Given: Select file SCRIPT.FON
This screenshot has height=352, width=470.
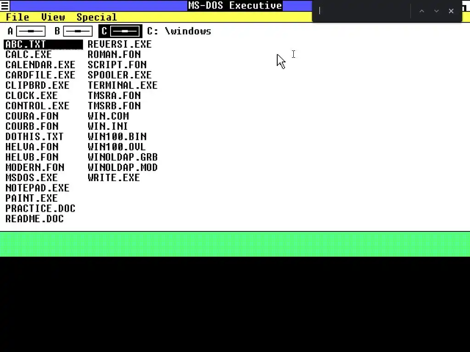Looking at the screenshot, I should pos(117,65).
